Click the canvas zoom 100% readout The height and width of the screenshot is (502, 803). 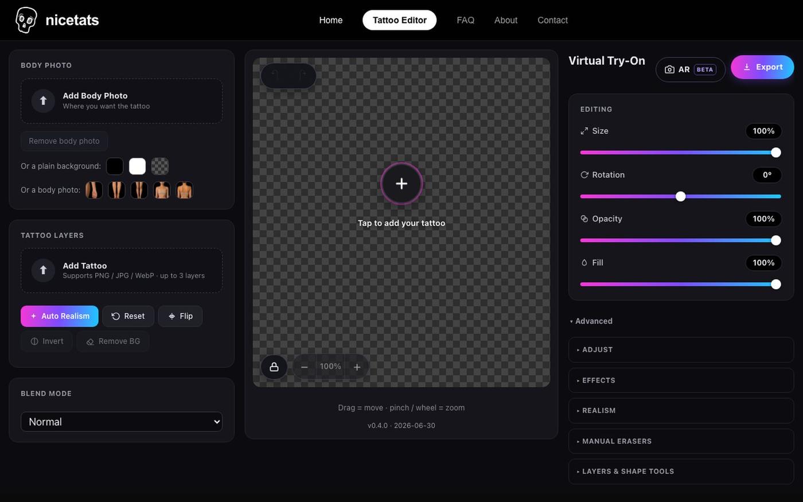click(x=330, y=367)
